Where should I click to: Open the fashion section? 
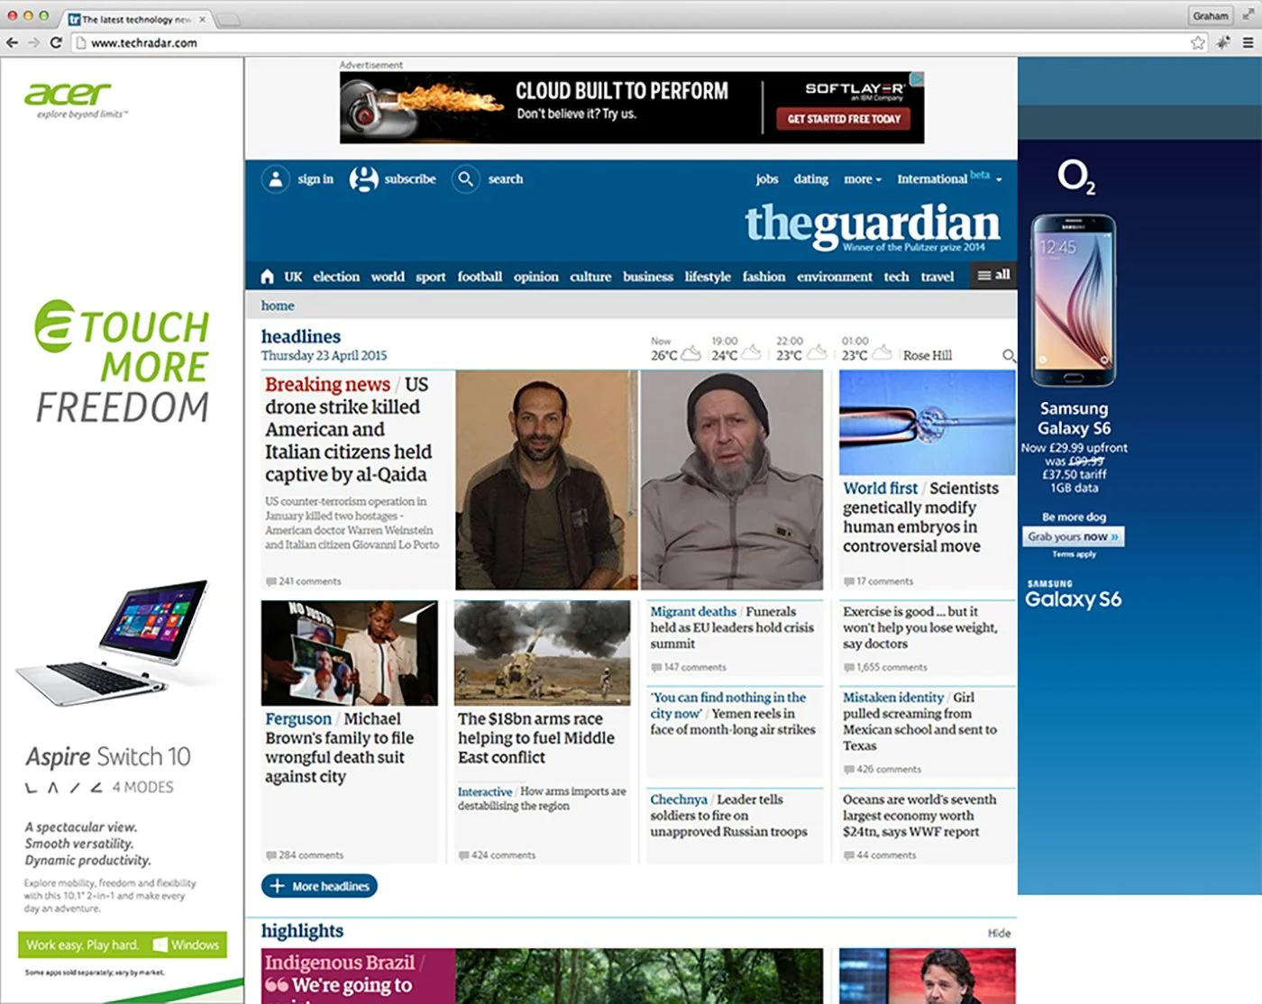click(764, 277)
